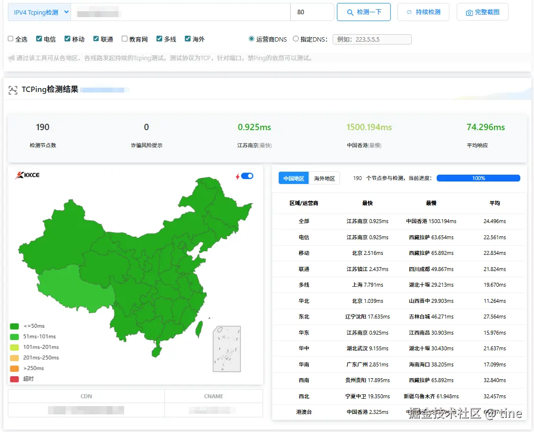The width and height of the screenshot is (534, 432).
Task: Open the IPV4 Tcping检测 dropdown
Action: pos(39,12)
